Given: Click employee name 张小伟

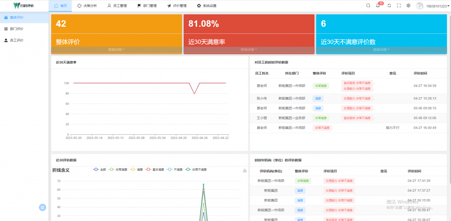Looking at the screenshot, I should 262,98.
